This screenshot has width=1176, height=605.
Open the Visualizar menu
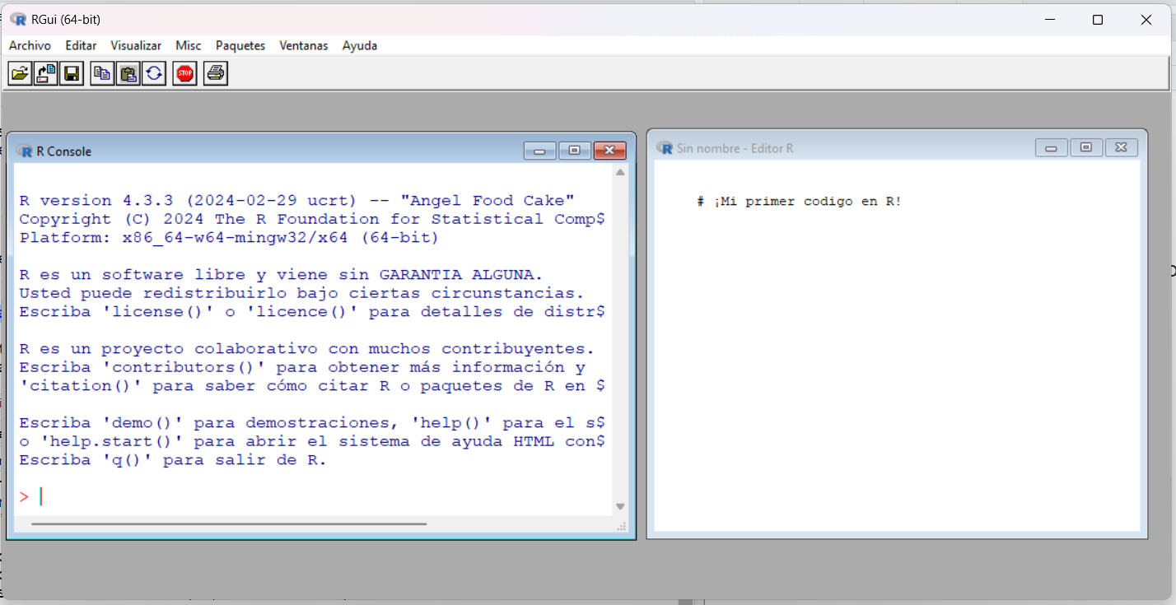136,45
